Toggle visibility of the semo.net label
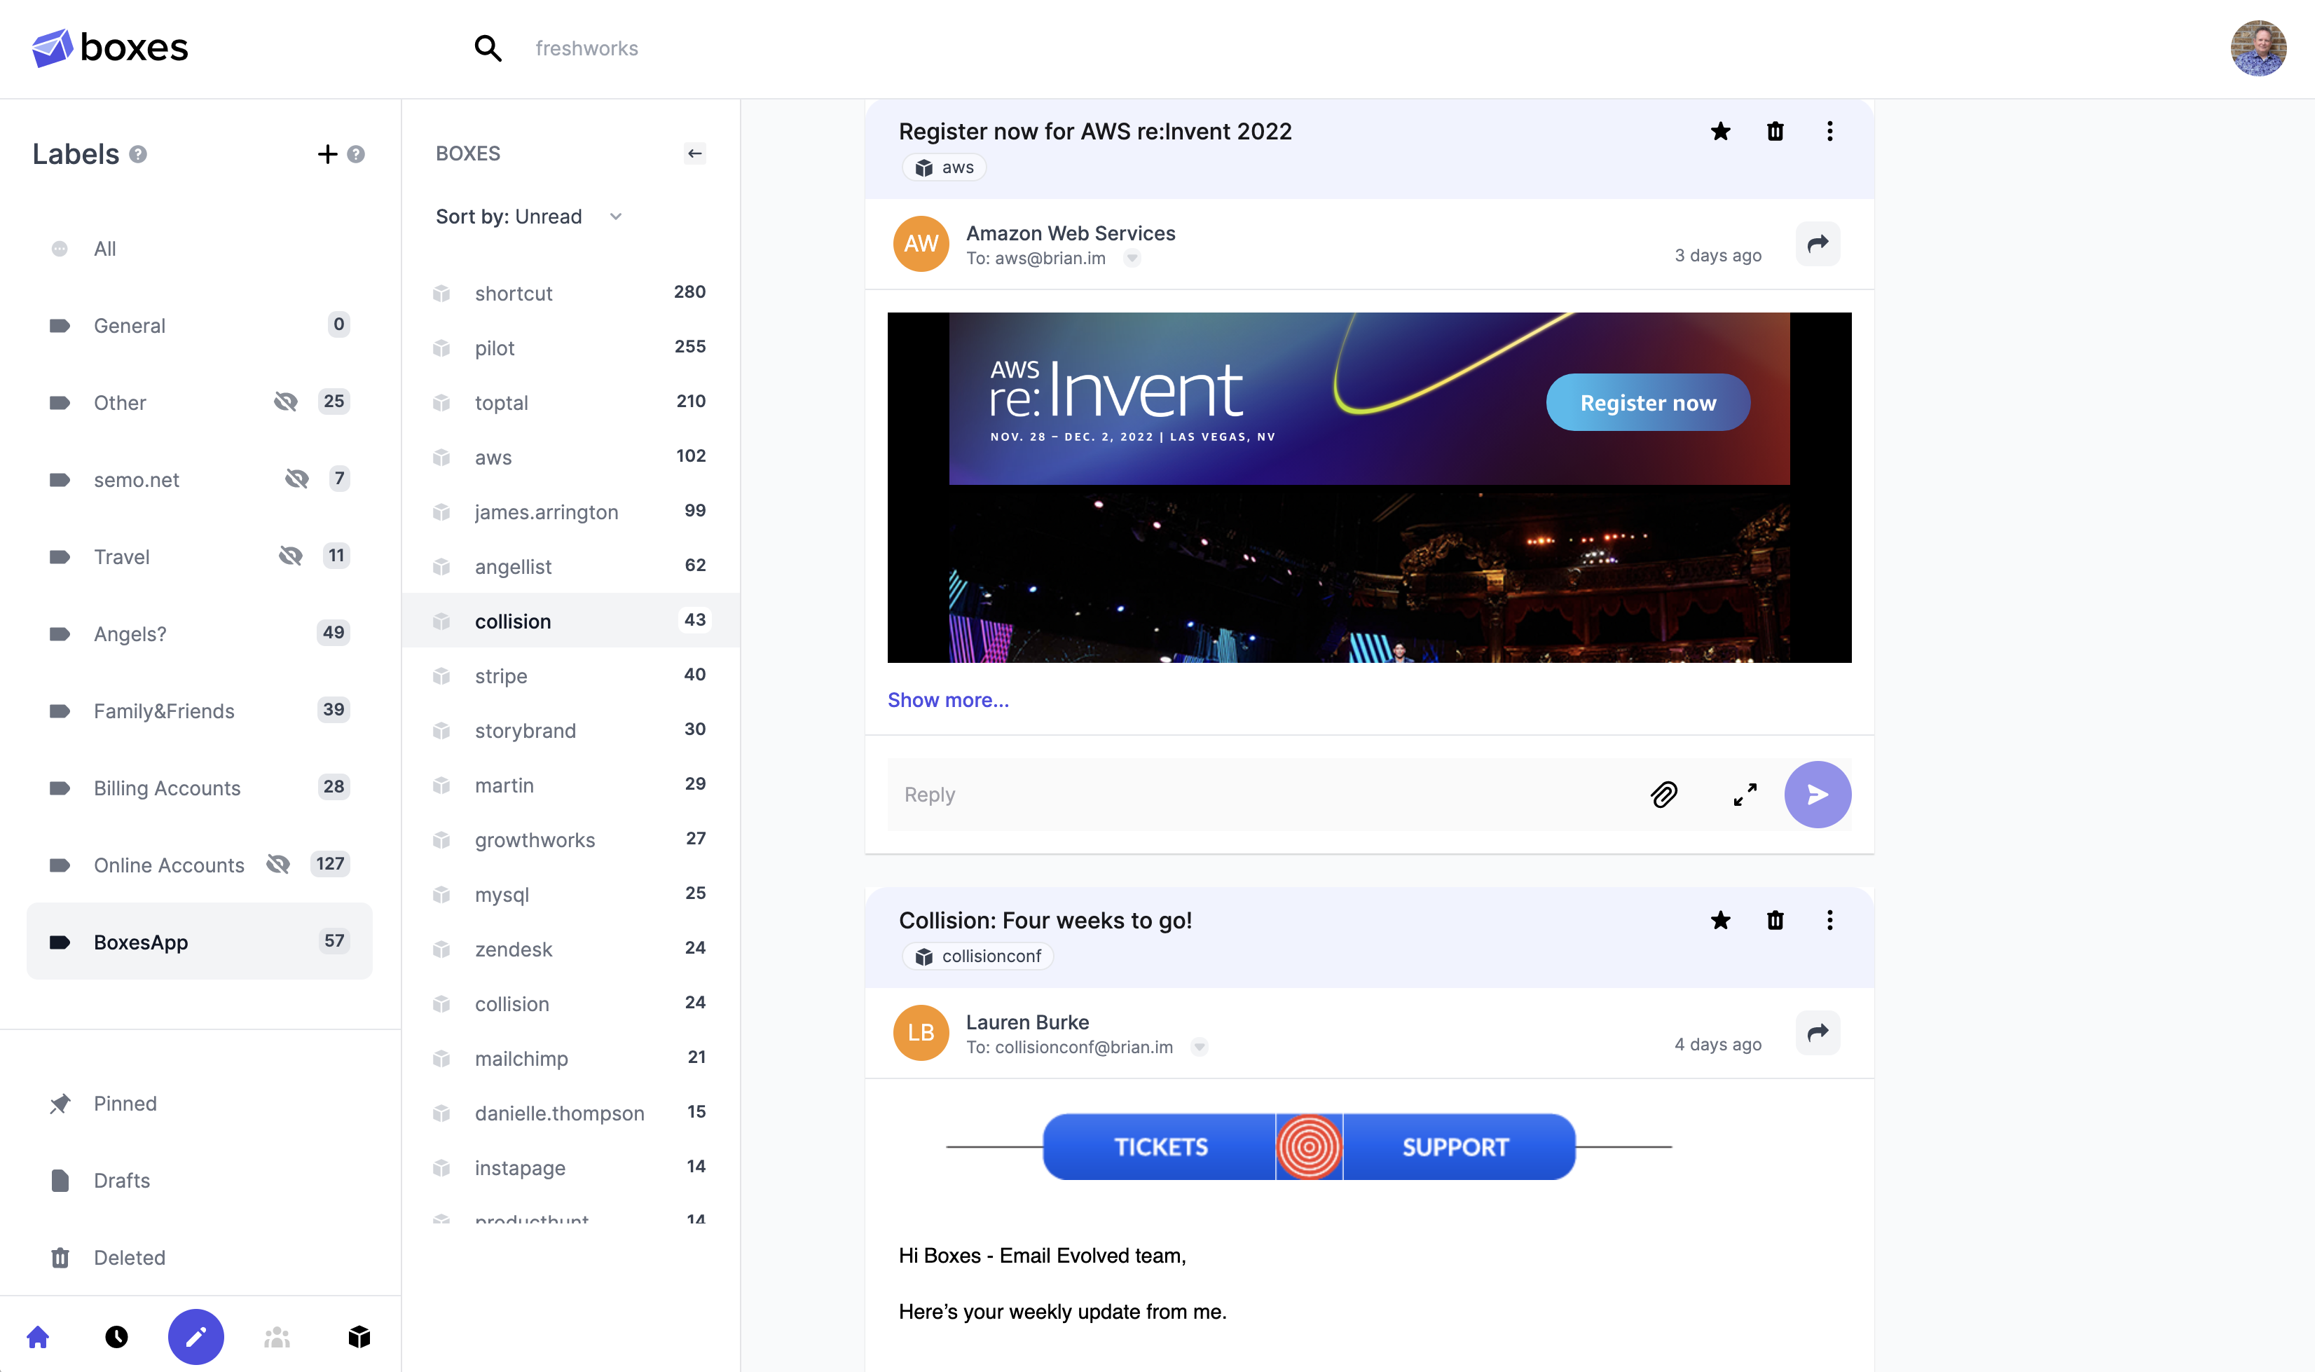Image resolution: width=2315 pixels, height=1372 pixels. [x=297, y=479]
